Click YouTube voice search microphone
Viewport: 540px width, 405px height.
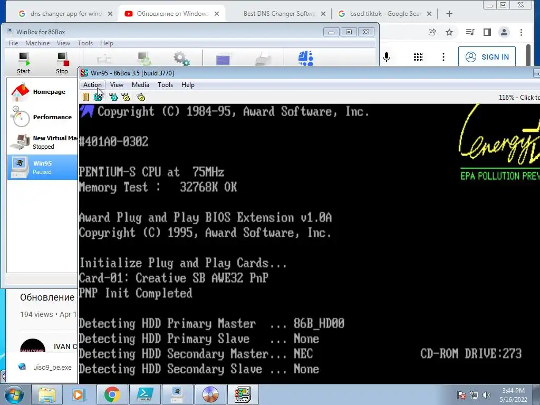point(387,57)
